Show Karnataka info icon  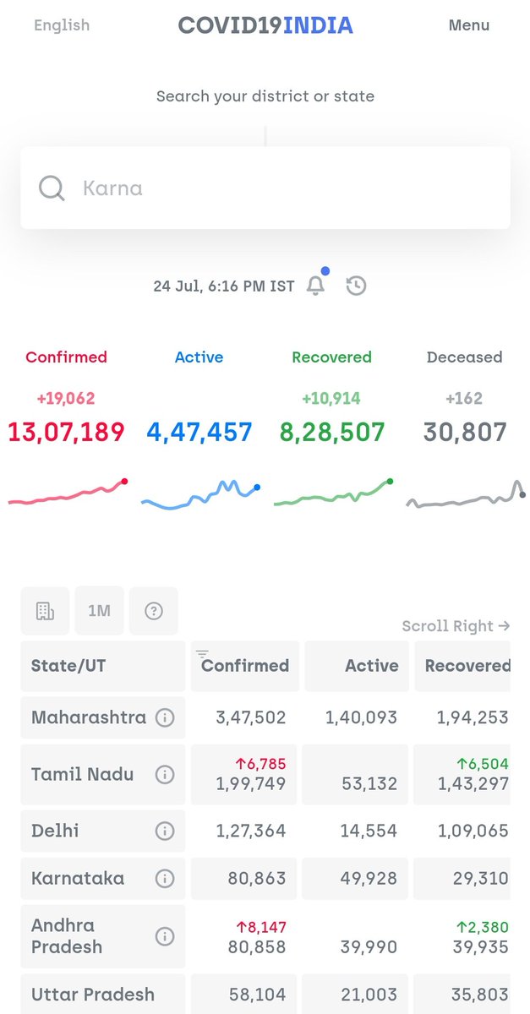point(165,879)
